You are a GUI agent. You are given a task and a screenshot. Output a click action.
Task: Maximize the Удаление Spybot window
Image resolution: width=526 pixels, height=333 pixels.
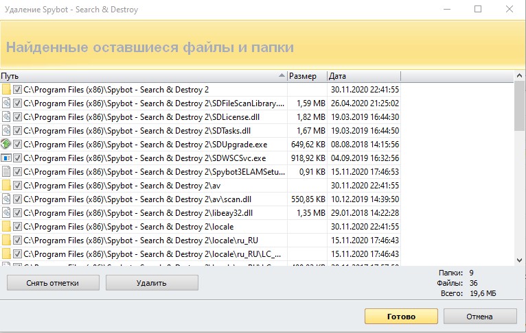(478, 9)
